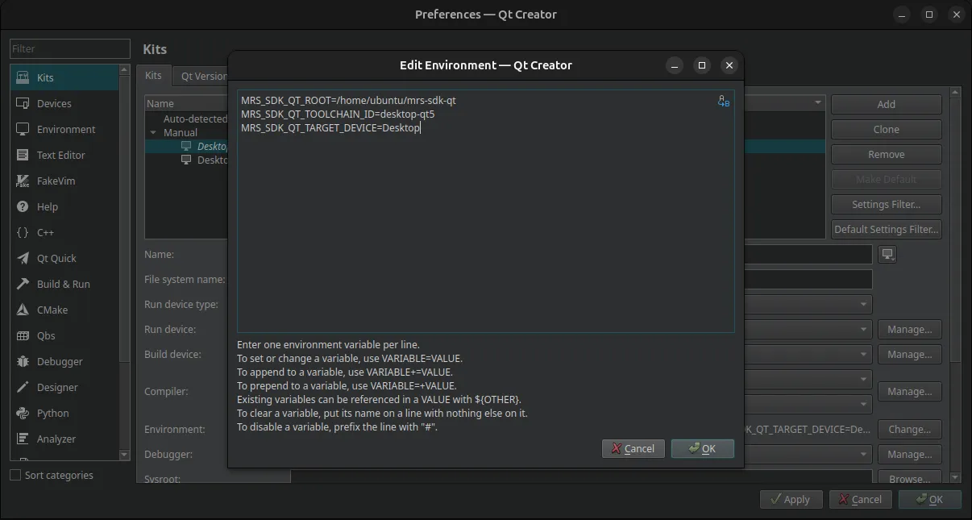Collapse the Manual kits tree node
This screenshot has height=520, width=972.
coord(153,132)
